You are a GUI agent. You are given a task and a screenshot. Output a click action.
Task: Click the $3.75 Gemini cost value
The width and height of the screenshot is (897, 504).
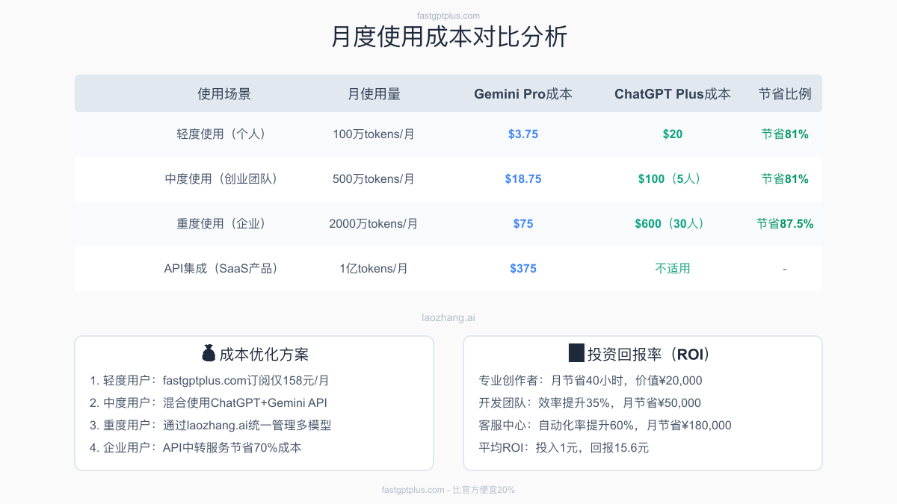pos(523,134)
